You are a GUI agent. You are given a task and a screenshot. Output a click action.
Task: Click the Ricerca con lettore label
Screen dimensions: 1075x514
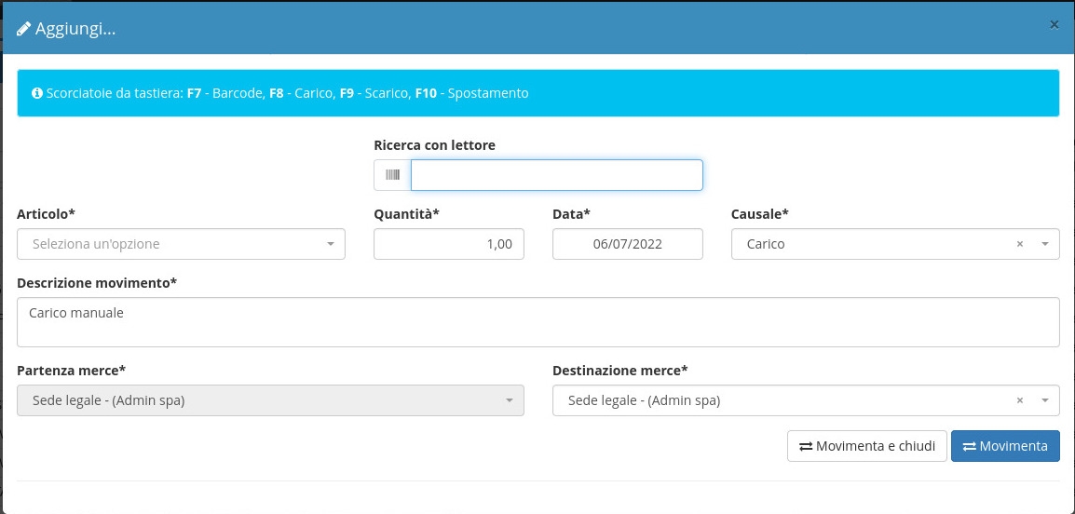click(x=434, y=145)
